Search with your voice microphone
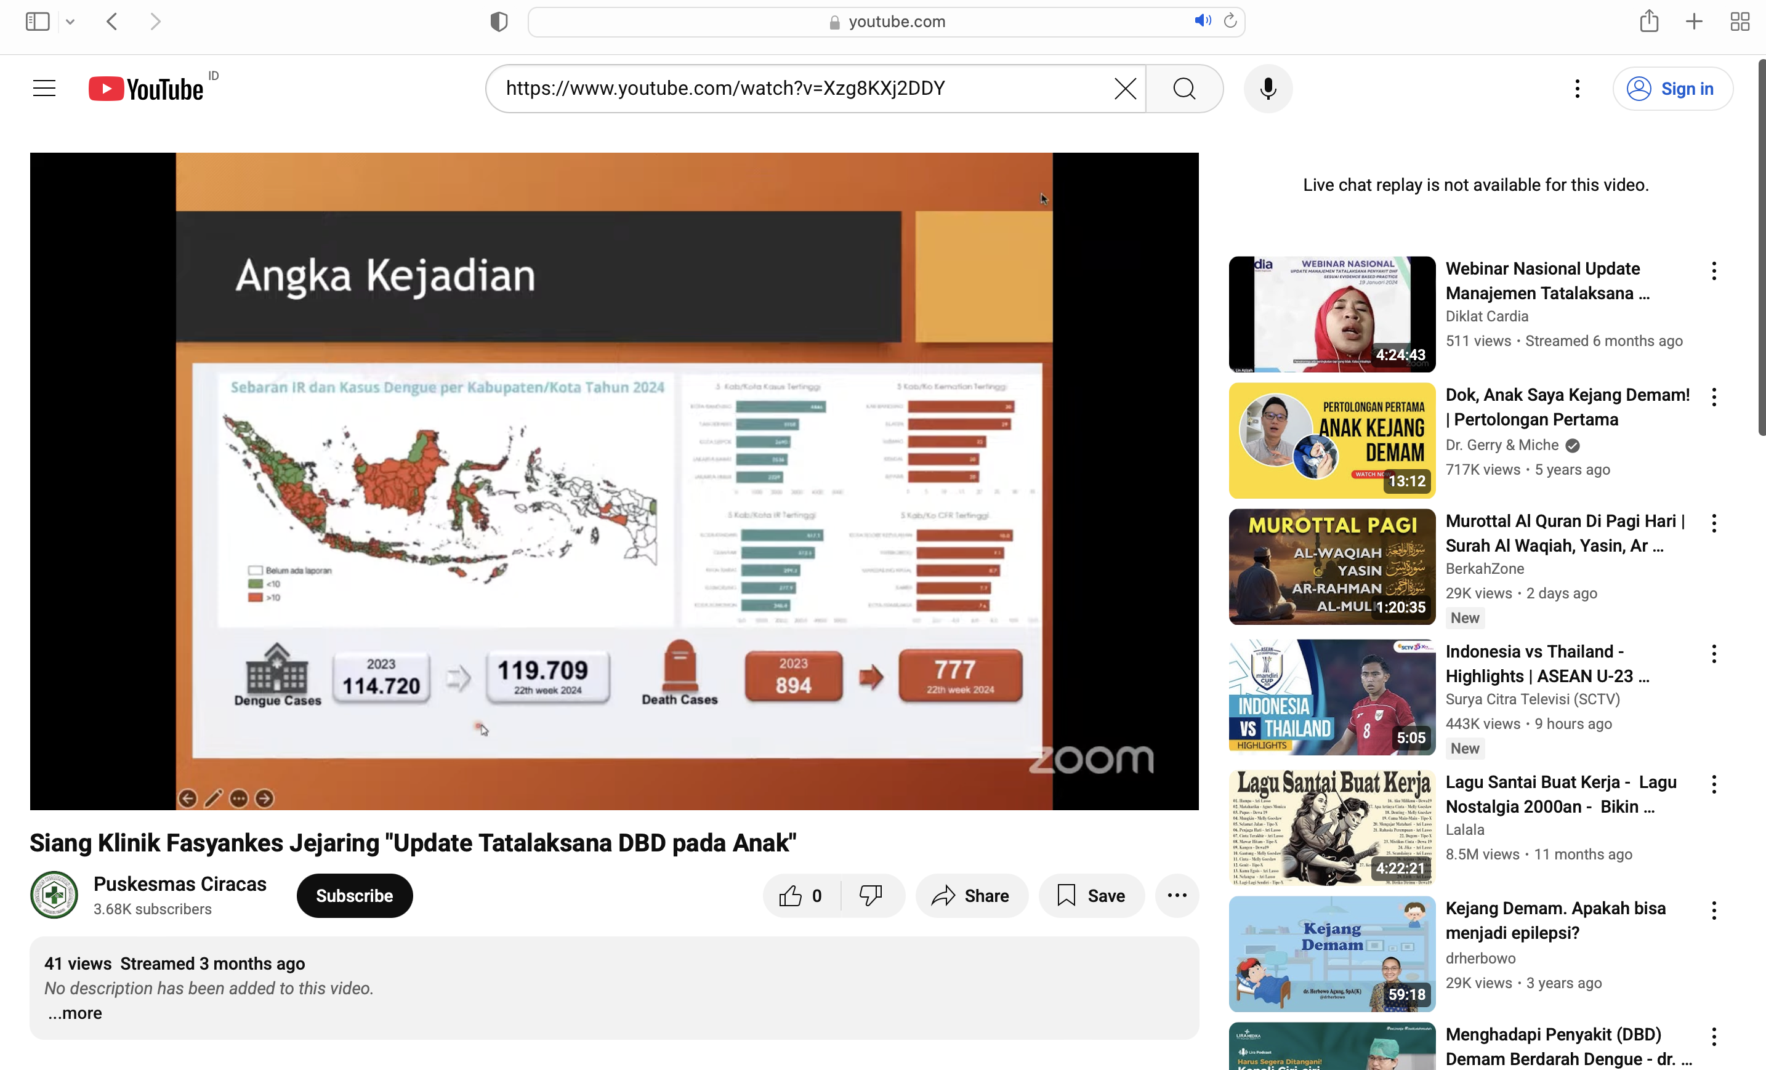The width and height of the screenshot is (1766, 1070). click(x=1268, y=89)
